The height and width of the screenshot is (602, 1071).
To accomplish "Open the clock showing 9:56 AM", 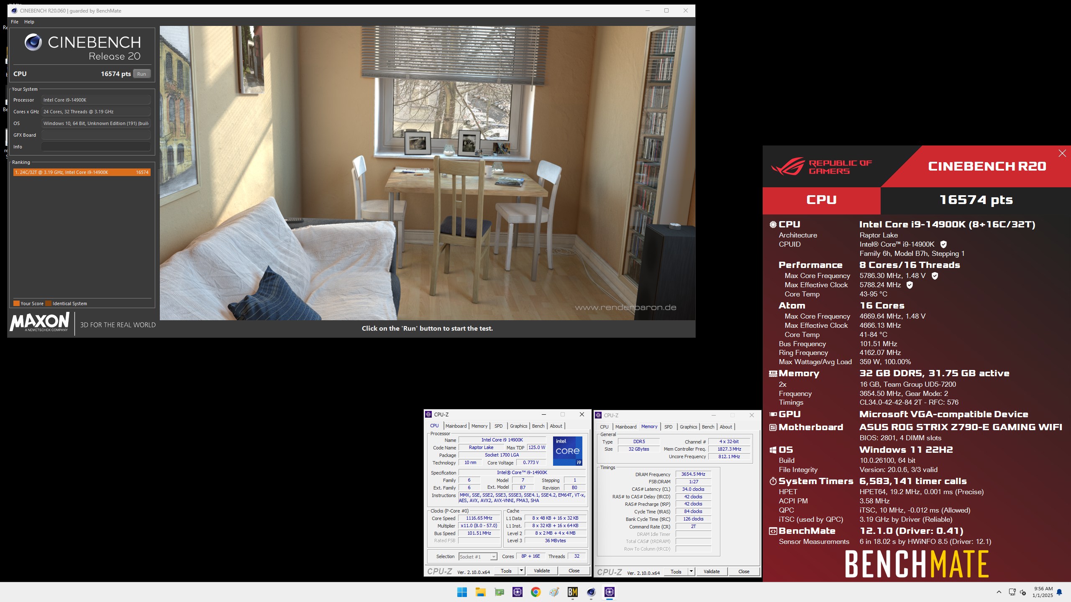I will pos(1043,592).
